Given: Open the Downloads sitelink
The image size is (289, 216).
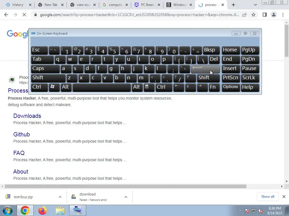Looking at the screenshot, I should (27, 116).
